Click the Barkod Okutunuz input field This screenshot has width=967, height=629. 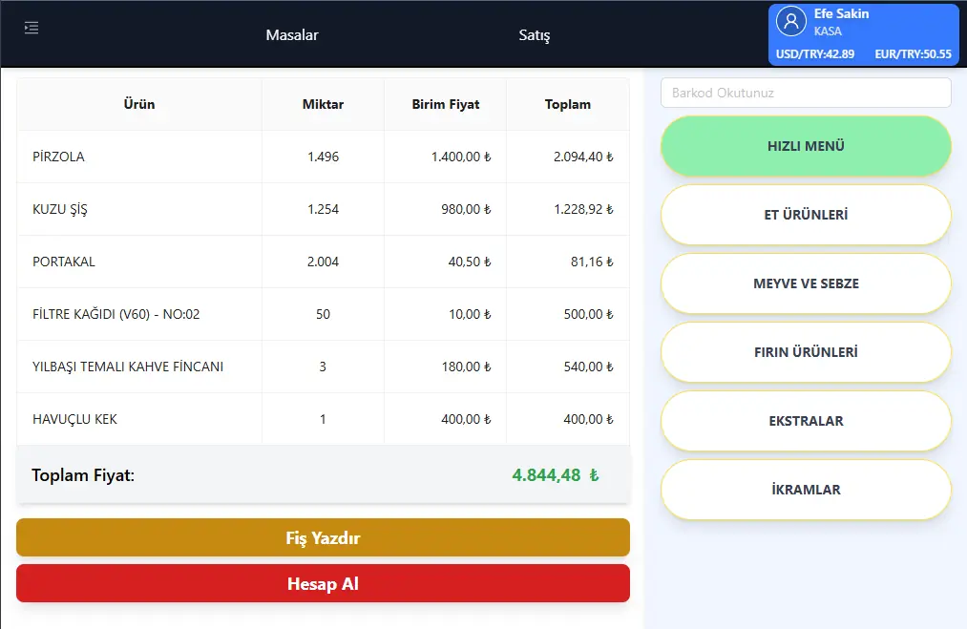tap(806, 93)
